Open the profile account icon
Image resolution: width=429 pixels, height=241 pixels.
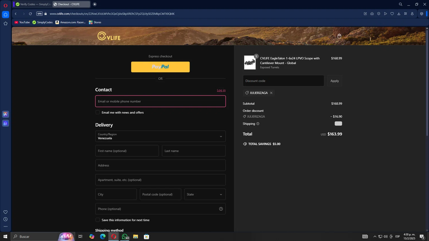[412, 14]
